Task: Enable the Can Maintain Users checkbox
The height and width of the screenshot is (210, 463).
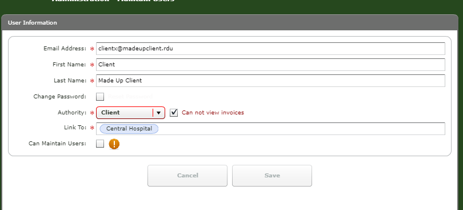Action: (x=100, y=144)
